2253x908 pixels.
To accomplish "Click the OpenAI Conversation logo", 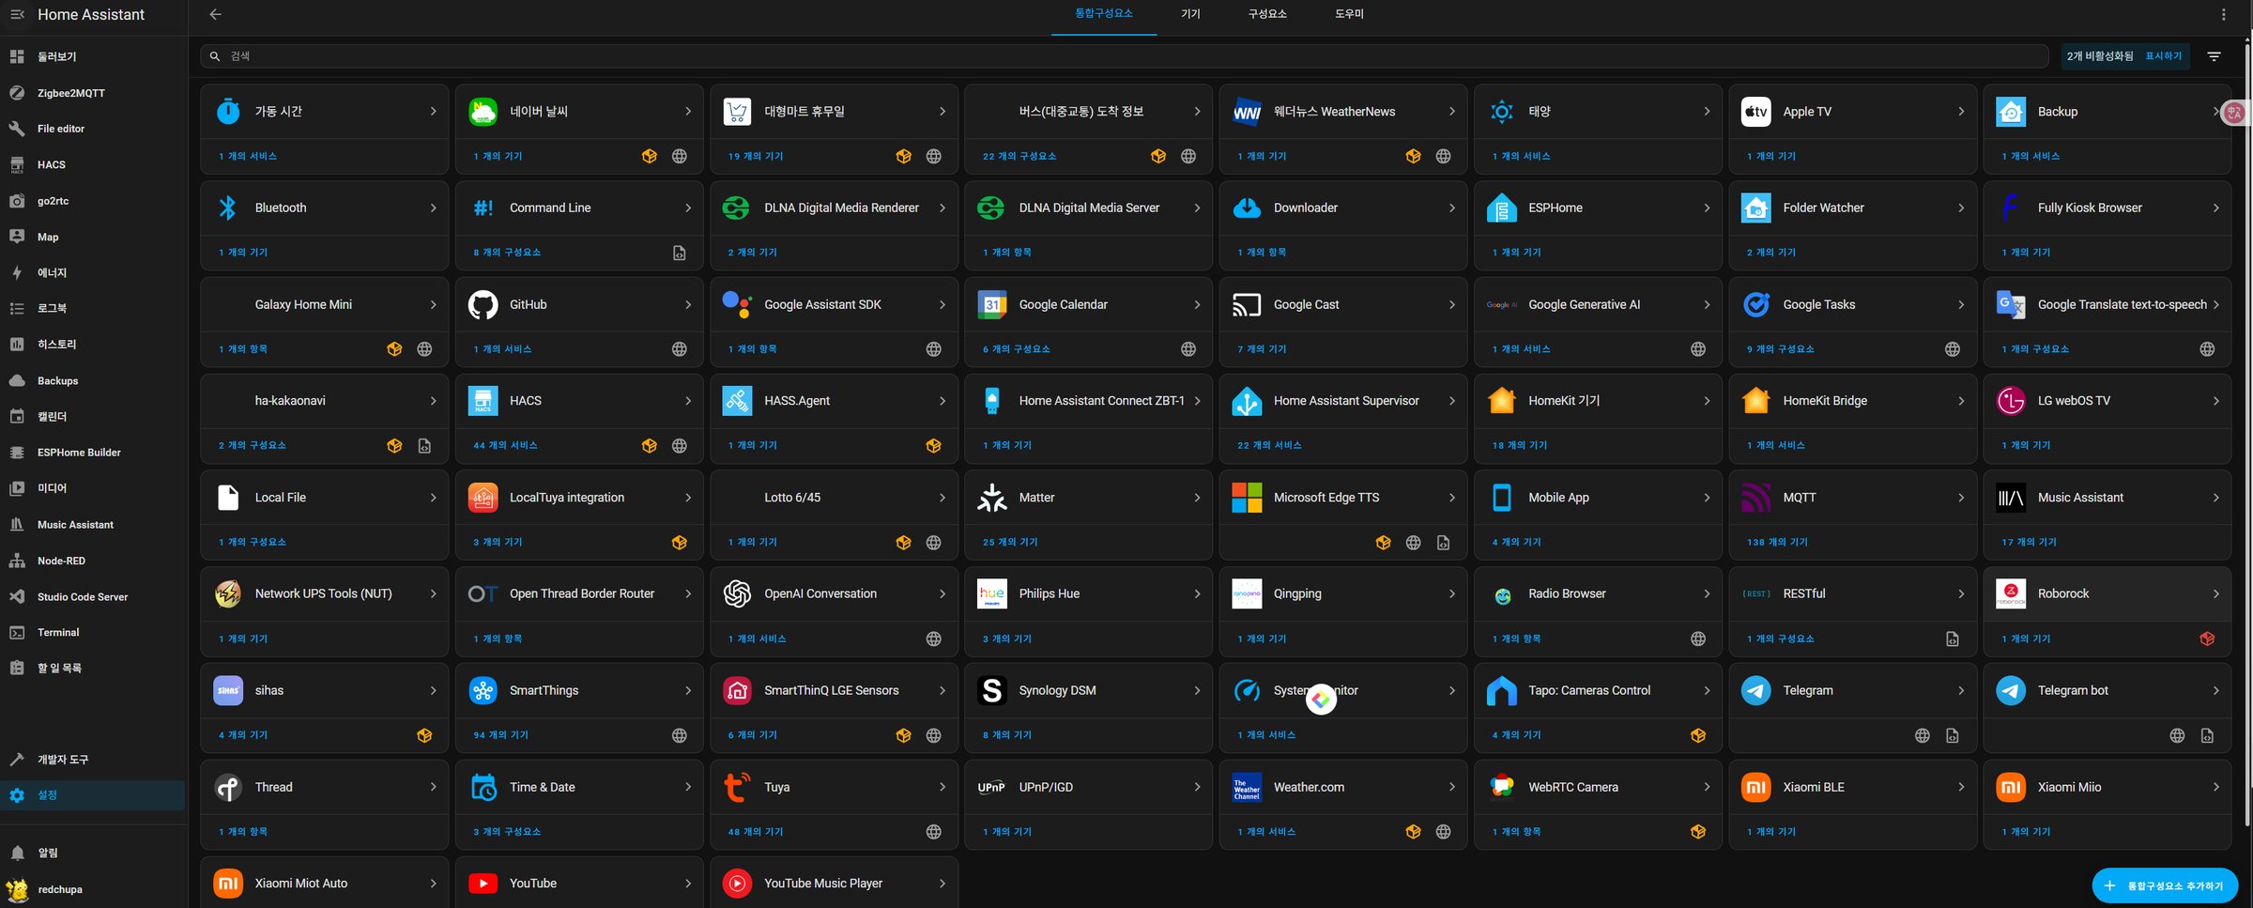I will pos(737,593).
